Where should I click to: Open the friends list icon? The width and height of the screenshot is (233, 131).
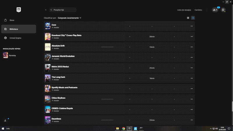[x=215, y=10]
